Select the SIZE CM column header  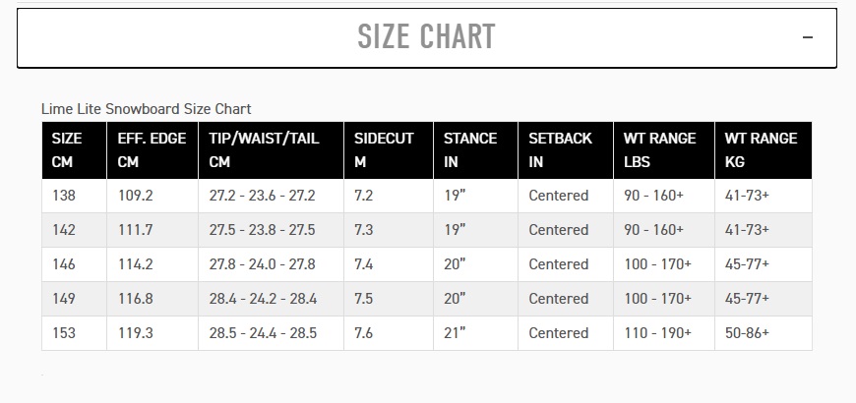pos(74,150)
